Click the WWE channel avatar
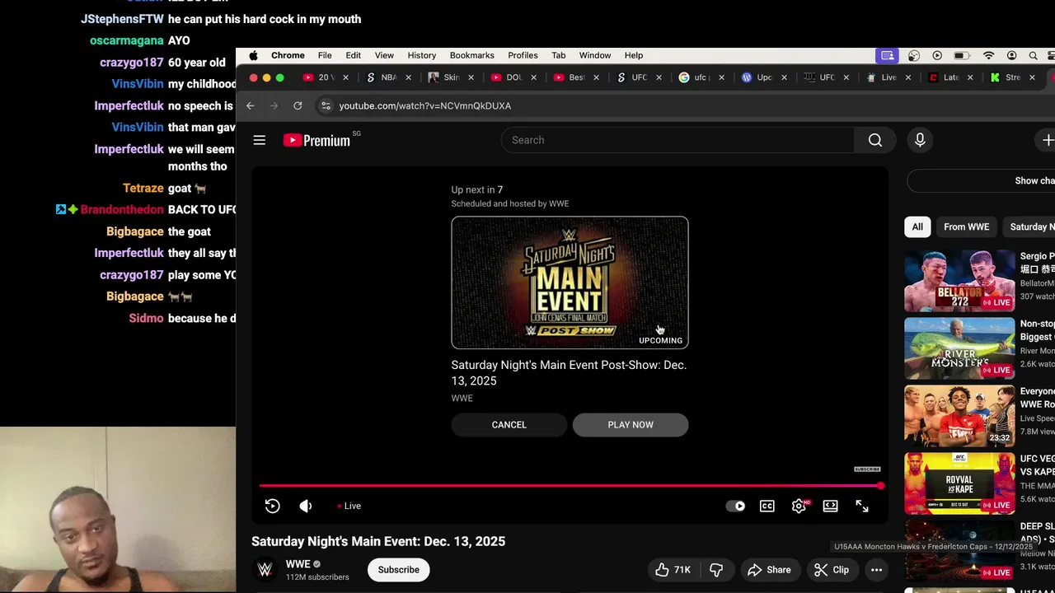The width and height of the screenshot is (1055, 593). [x=265, y=570]
